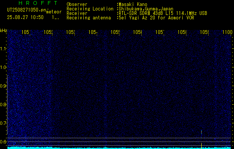The image size is (234, 149).
Task: Click the 1051 time axis label
Action: tap(26, 32)
